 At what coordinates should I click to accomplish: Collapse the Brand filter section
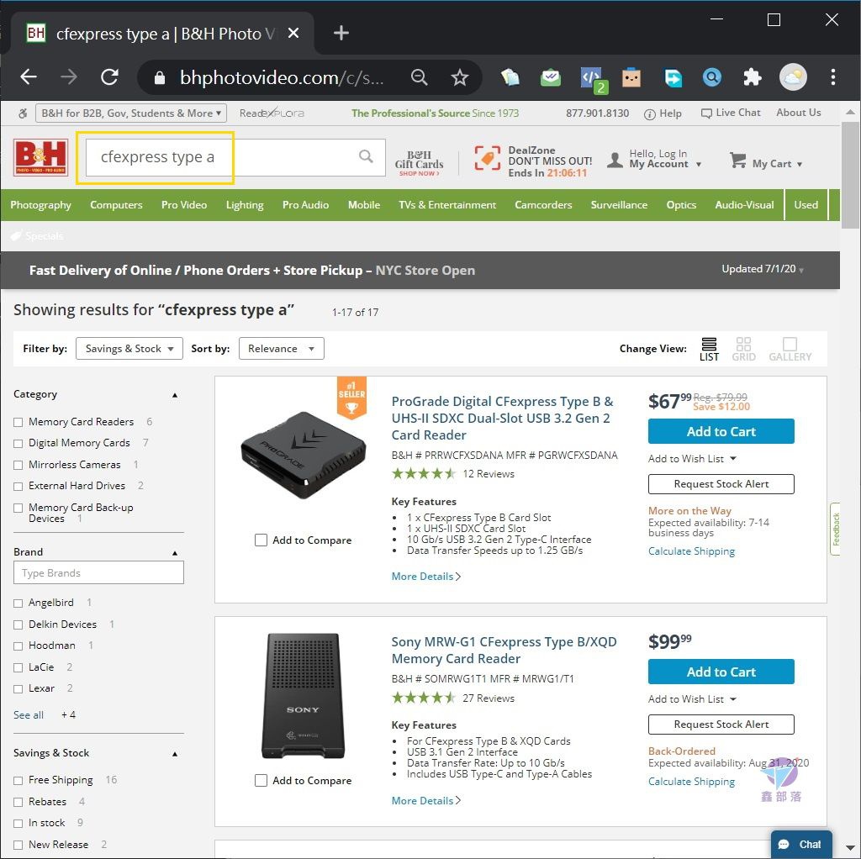click(175, 553)
